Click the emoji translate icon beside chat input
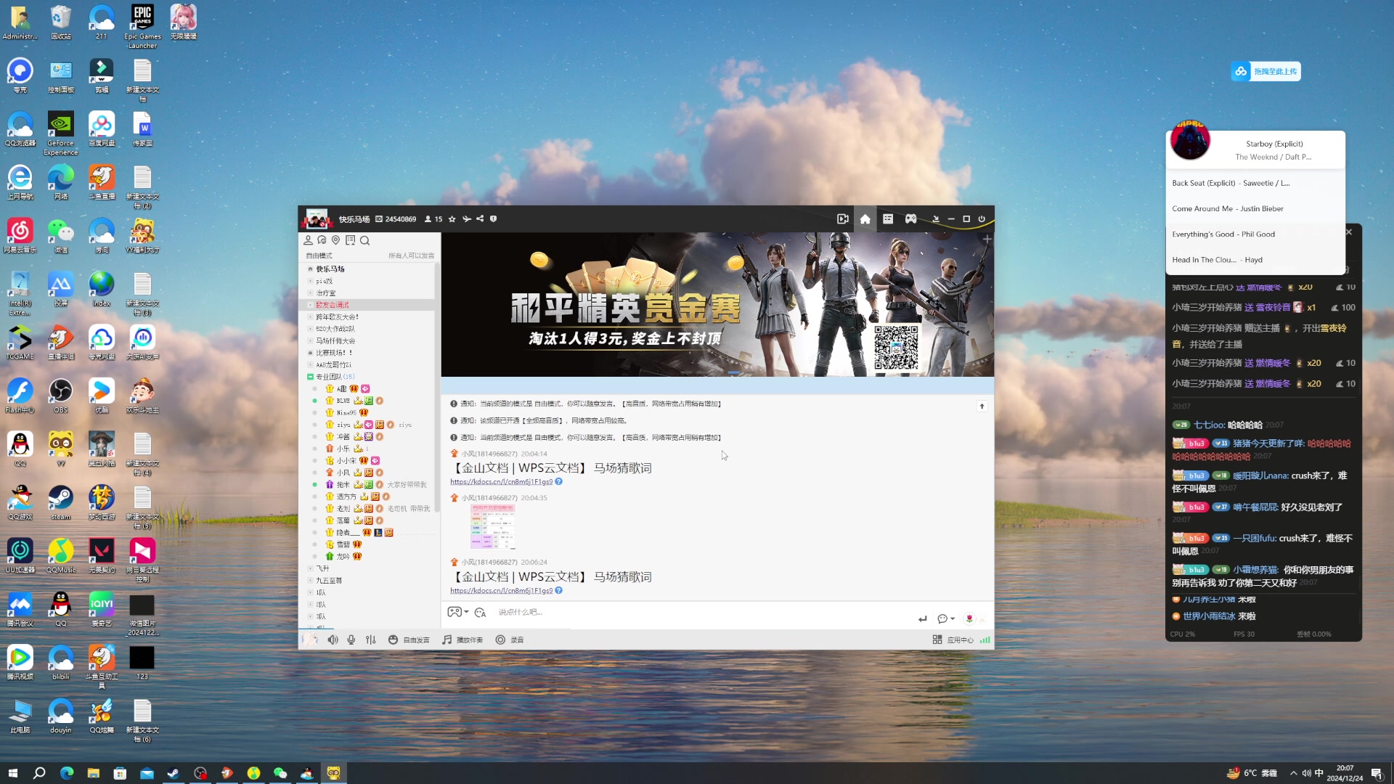The image size is (1394, 784). point(480,613)
